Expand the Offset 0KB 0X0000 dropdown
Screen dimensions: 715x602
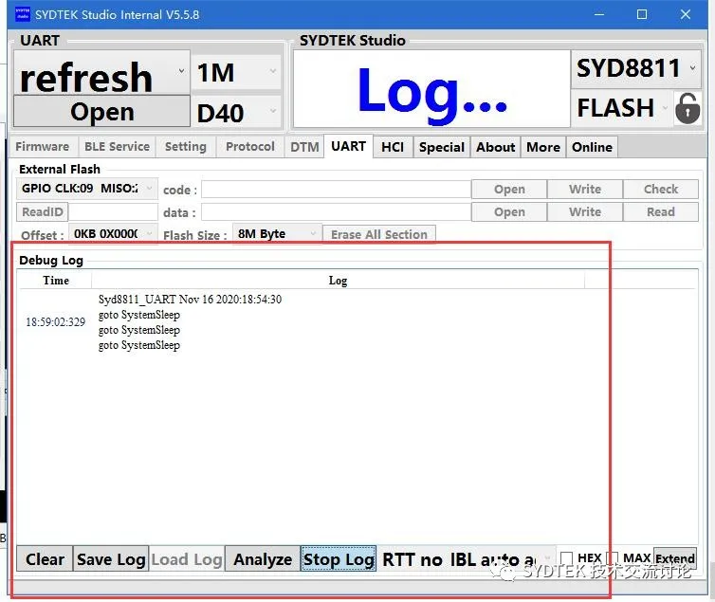[x=113, y=234]
